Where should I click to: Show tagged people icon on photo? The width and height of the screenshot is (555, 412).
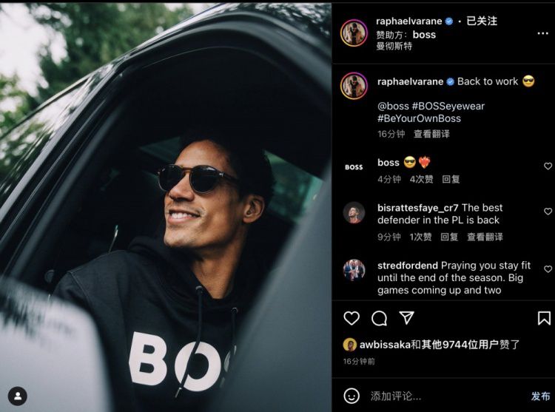pos(17,396)
